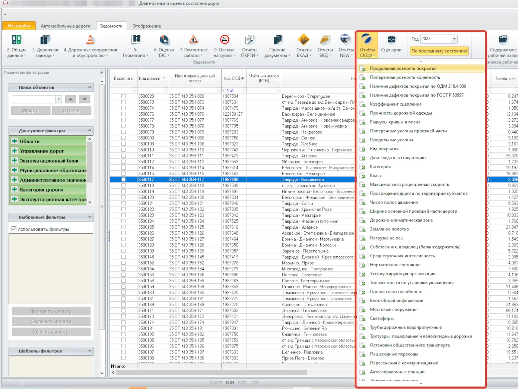Image resolution: width=518 pixels, height=389 pixels.
Task: Select 'Продольная ровность покрытия' menu item
Action: [403, 69]
